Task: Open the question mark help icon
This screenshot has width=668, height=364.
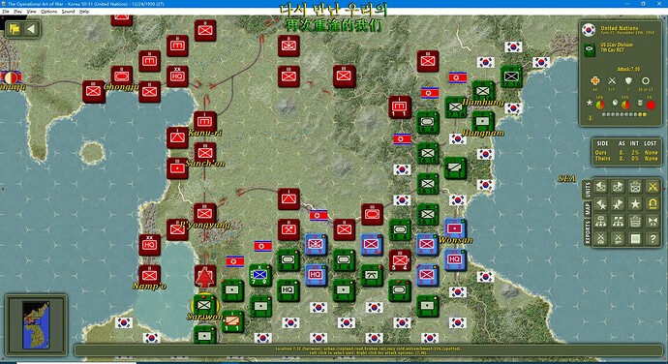Action: point(653,239)
